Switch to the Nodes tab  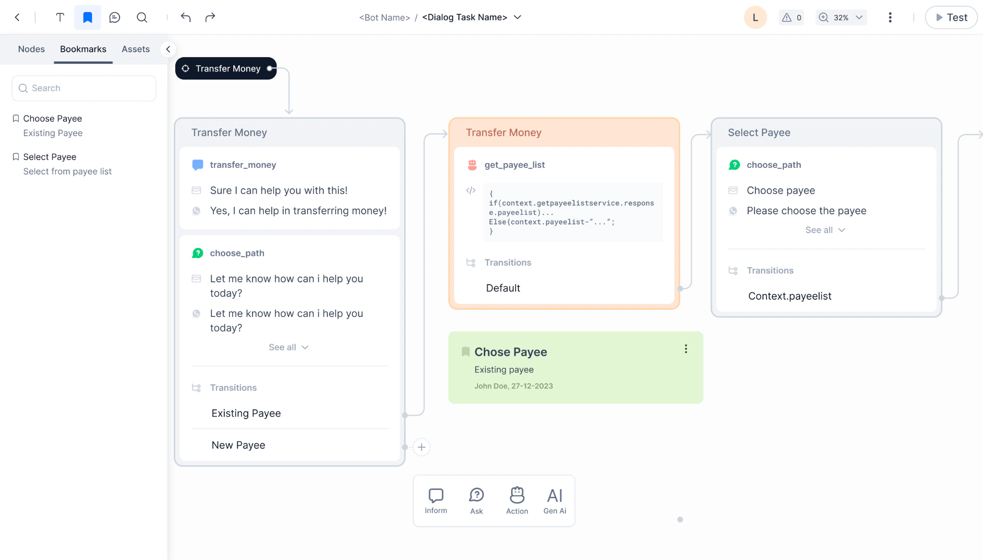pyautogui.click(x=31, y=49)
